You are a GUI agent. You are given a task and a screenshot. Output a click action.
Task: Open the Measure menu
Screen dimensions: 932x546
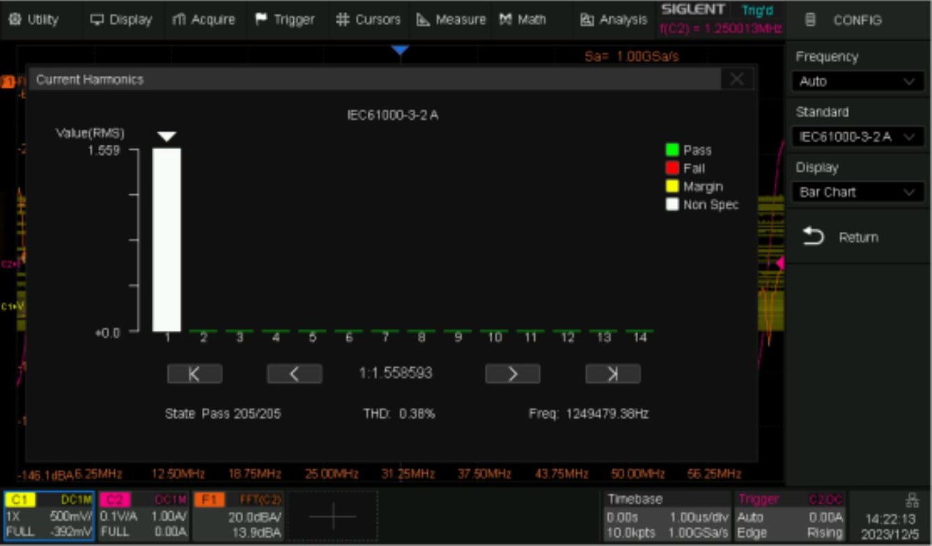[x=451, y=19]
